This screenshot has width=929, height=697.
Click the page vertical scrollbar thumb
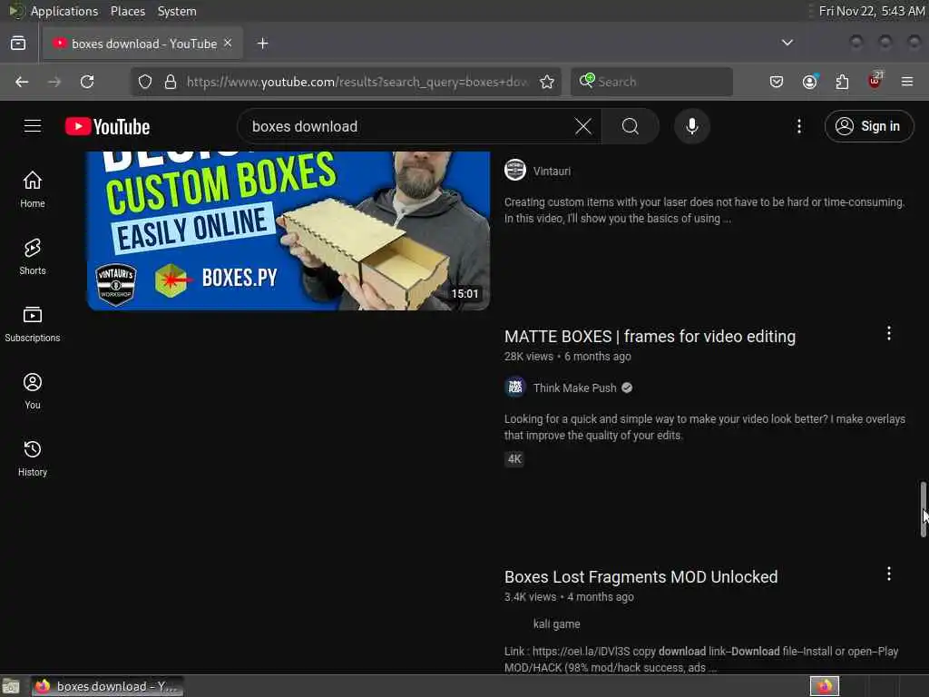923,509
